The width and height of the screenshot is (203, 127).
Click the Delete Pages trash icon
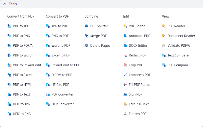[87, 46]
